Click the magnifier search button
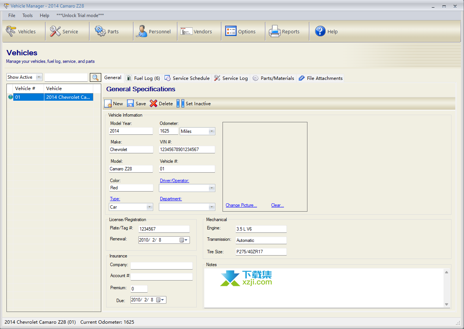This screenshot has width=464, height=329. coord(95,77)
